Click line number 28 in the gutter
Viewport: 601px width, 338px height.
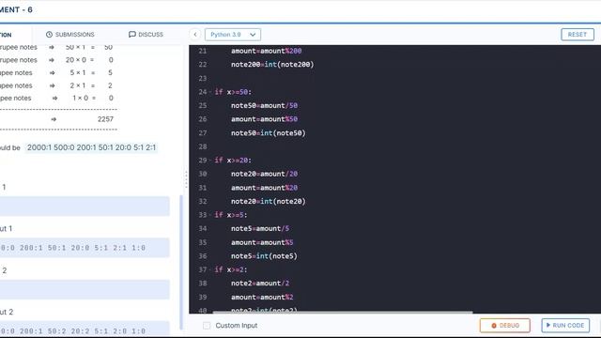[203, 146]
